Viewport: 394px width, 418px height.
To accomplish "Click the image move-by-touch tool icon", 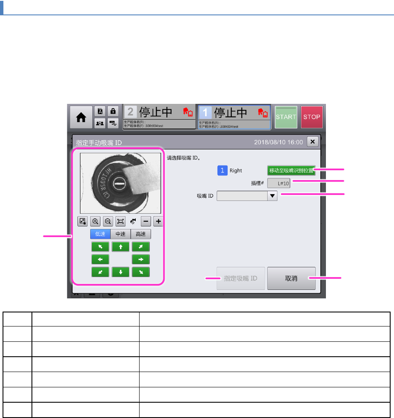I will pos(83,221).
